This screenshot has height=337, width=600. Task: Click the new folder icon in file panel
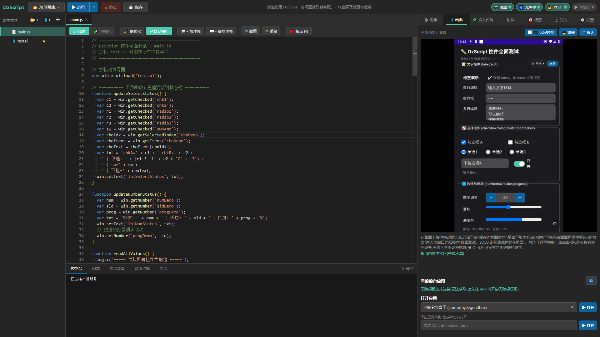click(x=34, y=20)
